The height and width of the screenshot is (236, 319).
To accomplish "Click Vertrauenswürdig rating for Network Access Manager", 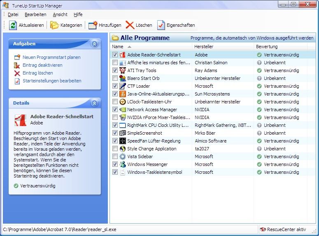I will coord(282,110).
